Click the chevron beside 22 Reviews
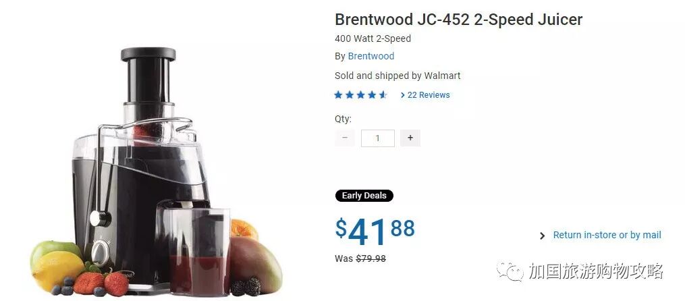The image size is (685, 301). point(403,94)
